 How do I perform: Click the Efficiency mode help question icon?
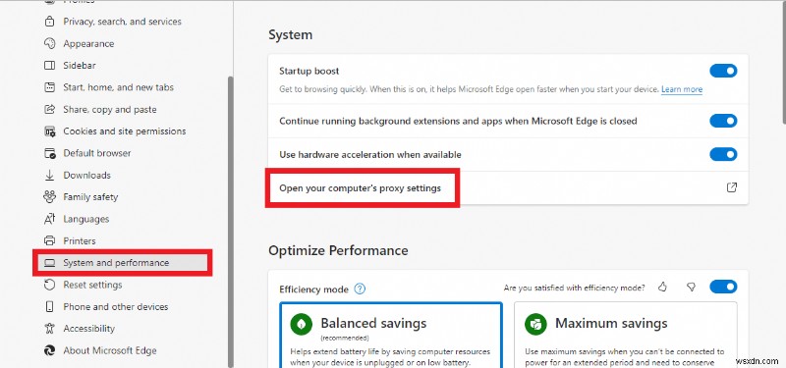click(360, 289)
